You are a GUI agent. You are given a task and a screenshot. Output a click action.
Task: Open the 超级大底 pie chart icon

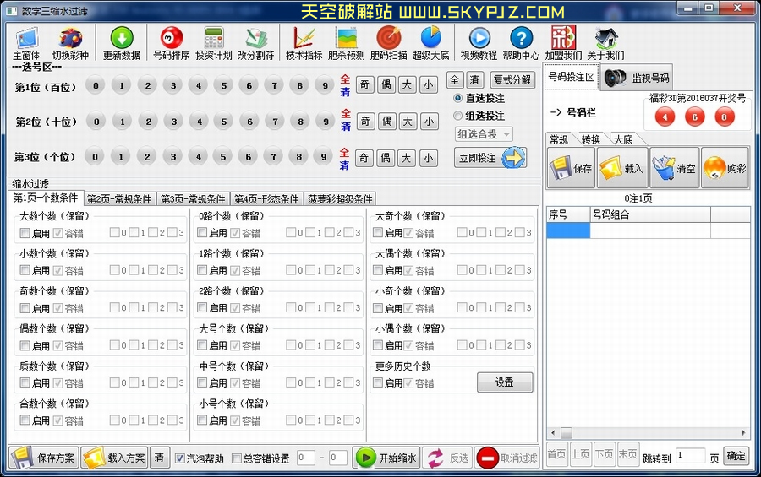(430, 39)
